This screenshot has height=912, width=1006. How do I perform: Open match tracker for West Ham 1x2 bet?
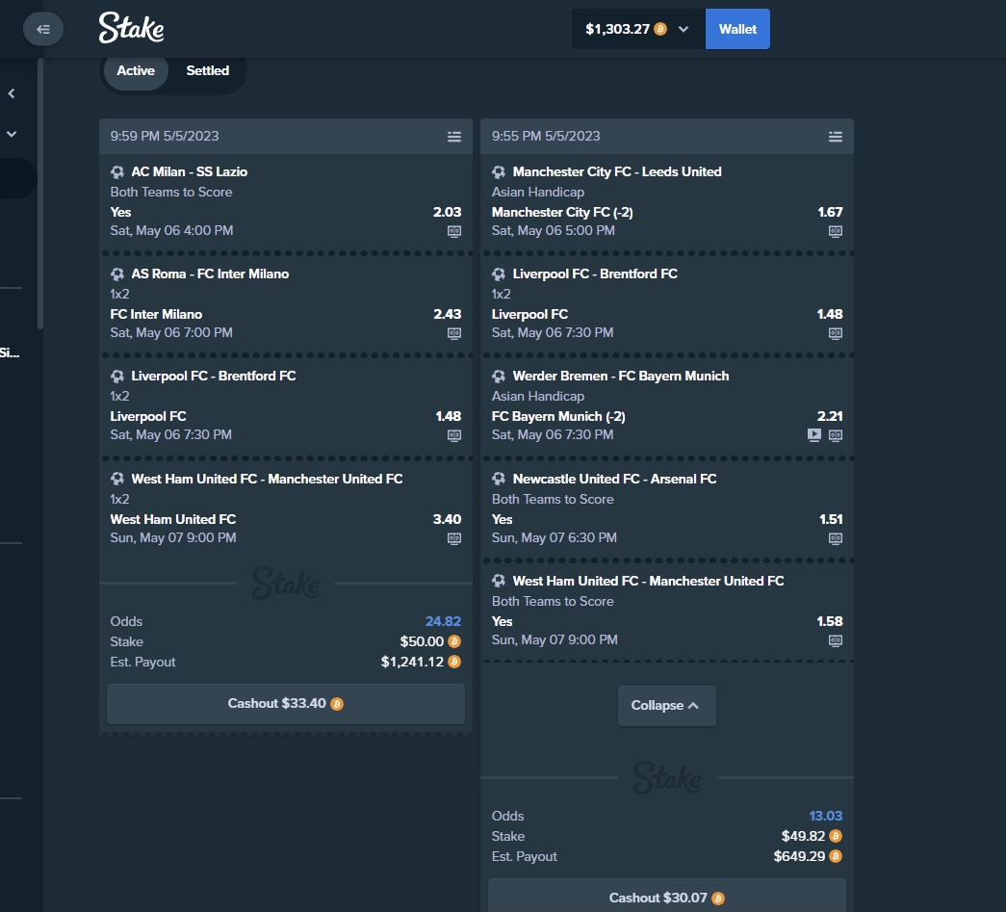454,538
